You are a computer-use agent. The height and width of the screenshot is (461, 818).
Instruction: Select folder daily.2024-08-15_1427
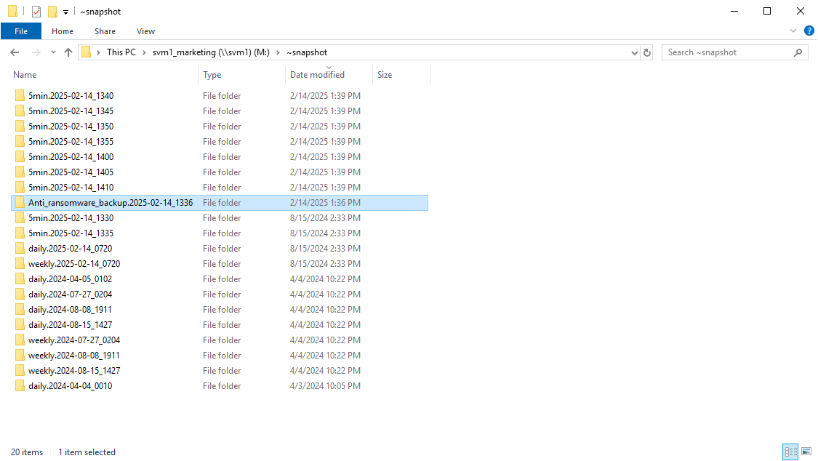tap(71, 325)
